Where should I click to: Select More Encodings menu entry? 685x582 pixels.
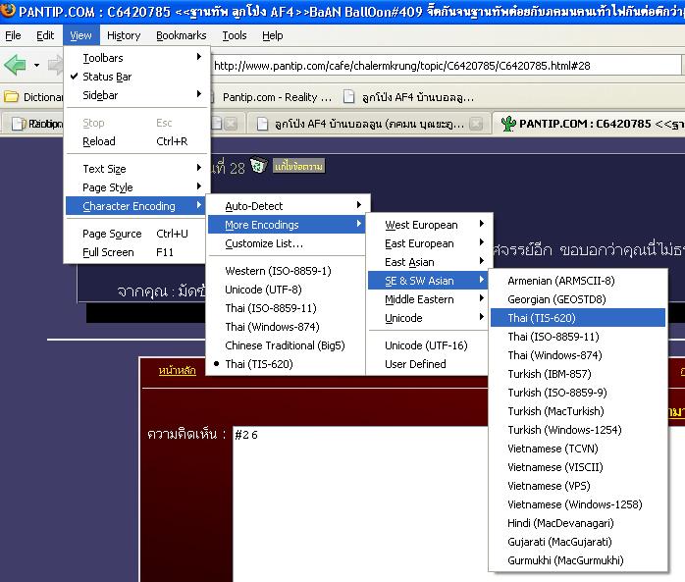coord(287,225)
